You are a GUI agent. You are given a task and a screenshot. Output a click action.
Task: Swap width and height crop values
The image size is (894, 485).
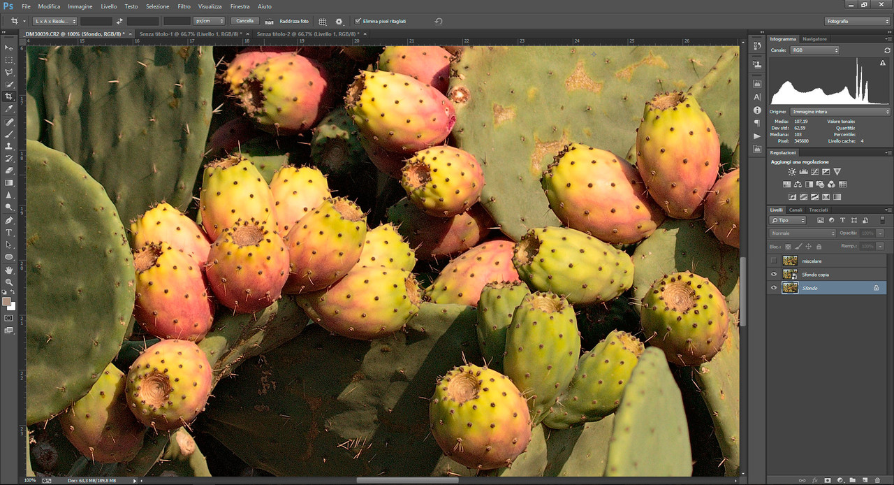(x=119, y=21)
